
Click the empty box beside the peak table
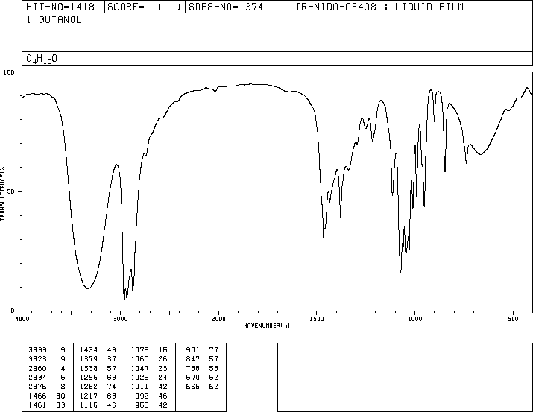[x=405, y=377]
